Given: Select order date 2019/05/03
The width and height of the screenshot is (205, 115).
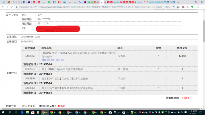Looking at the screenshot, I should pyautogui.click(x=27, y=41).
